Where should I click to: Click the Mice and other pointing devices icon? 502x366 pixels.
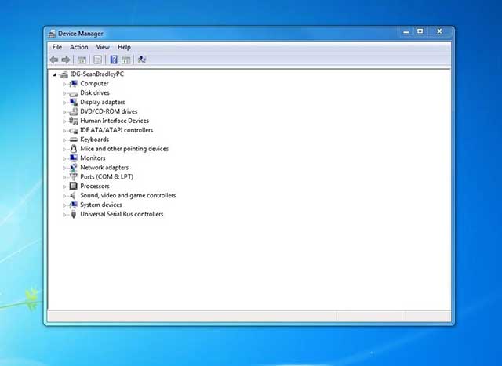click(73, 149)
